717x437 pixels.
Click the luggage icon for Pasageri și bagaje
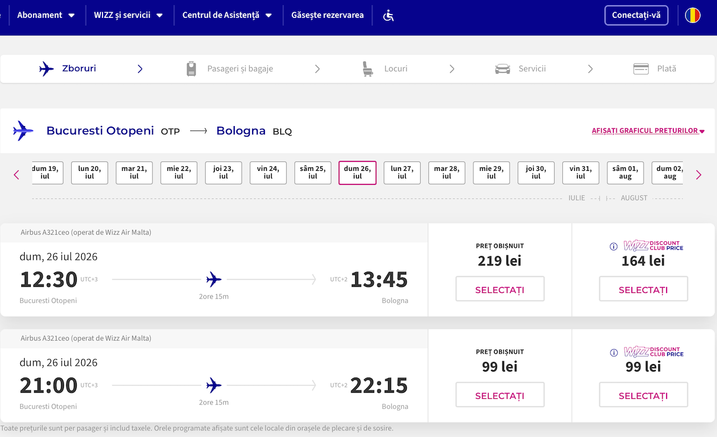pyautogui.click(x=192, y=69)
